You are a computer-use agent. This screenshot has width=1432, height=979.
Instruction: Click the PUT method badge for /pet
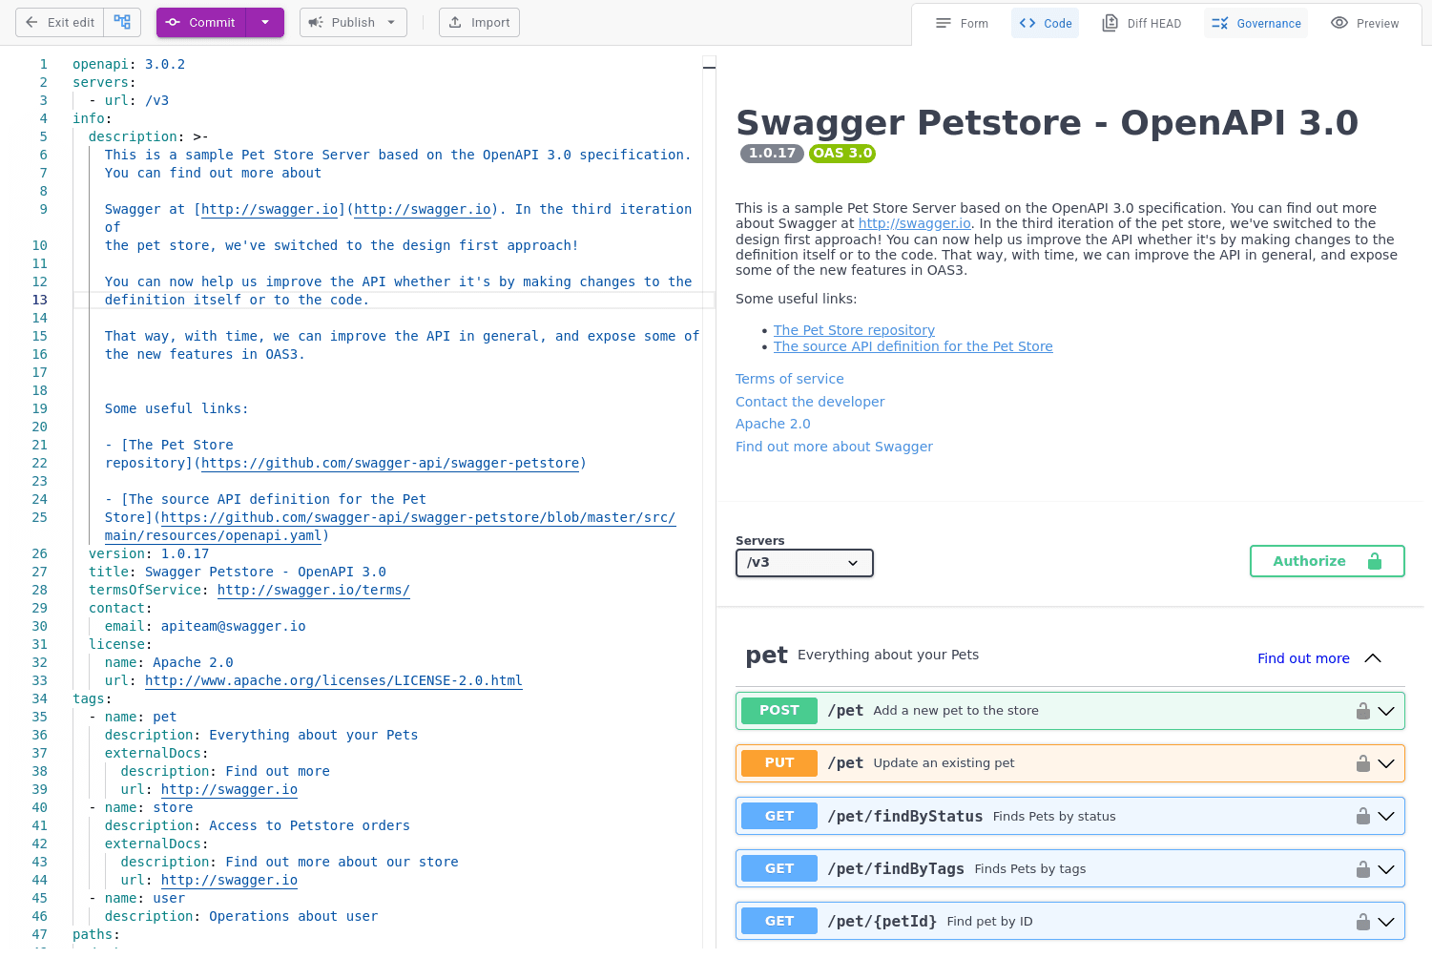click(779, 763)
